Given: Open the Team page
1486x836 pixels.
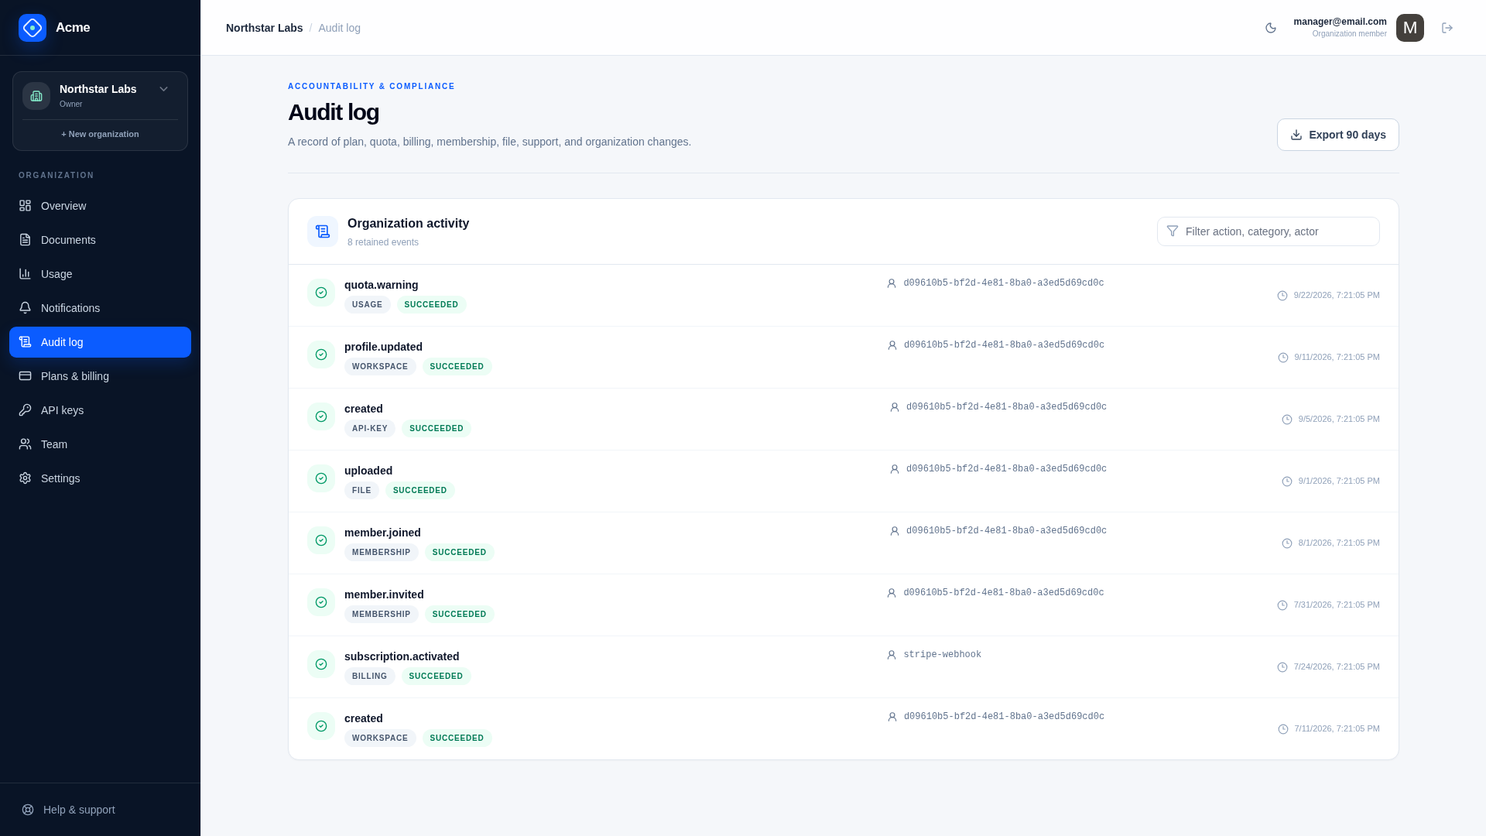Looking at the screenshot, I should point(100,444).
